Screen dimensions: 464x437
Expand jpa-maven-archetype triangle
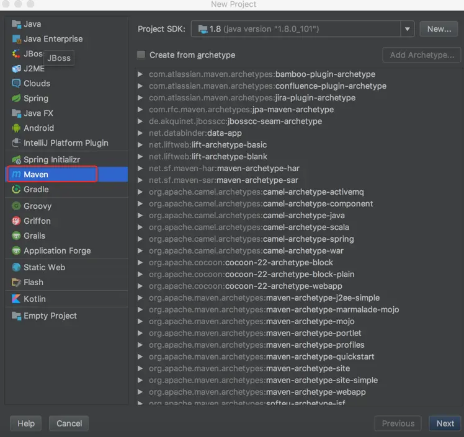[140, 109]
